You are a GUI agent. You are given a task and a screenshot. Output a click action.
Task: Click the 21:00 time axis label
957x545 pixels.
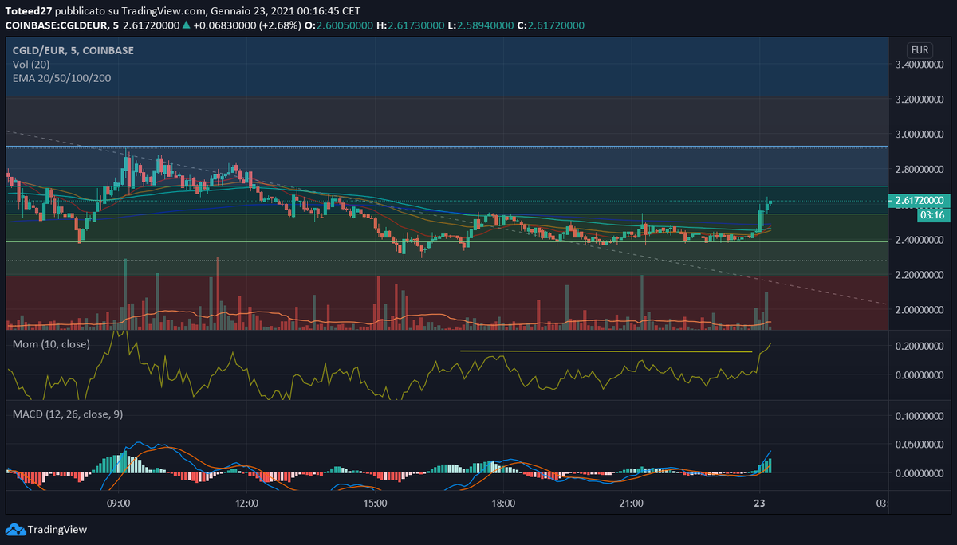coord(631,504)
